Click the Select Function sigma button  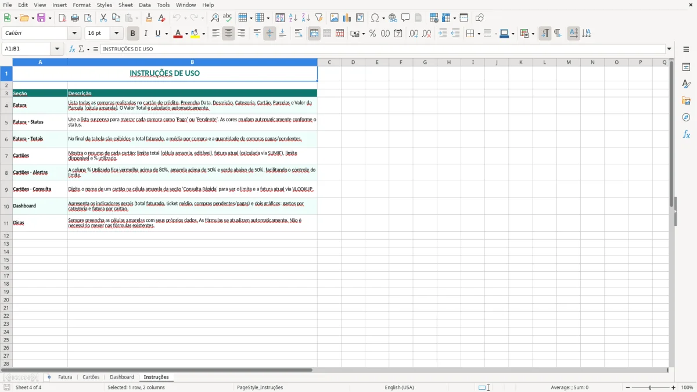pos(82,49)
